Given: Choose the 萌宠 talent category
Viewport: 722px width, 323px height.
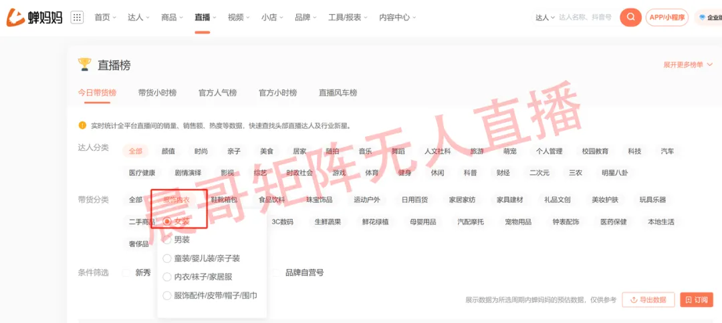Looking at the screenshot, I should tap(509, 151).
